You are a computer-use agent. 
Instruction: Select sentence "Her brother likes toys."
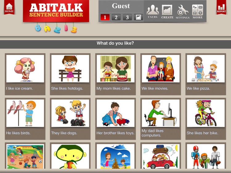coord(115,133)
